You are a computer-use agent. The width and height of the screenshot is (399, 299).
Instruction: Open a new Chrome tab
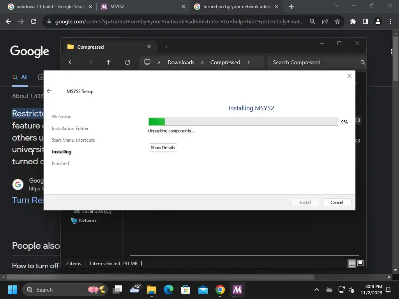pos(291,7)
